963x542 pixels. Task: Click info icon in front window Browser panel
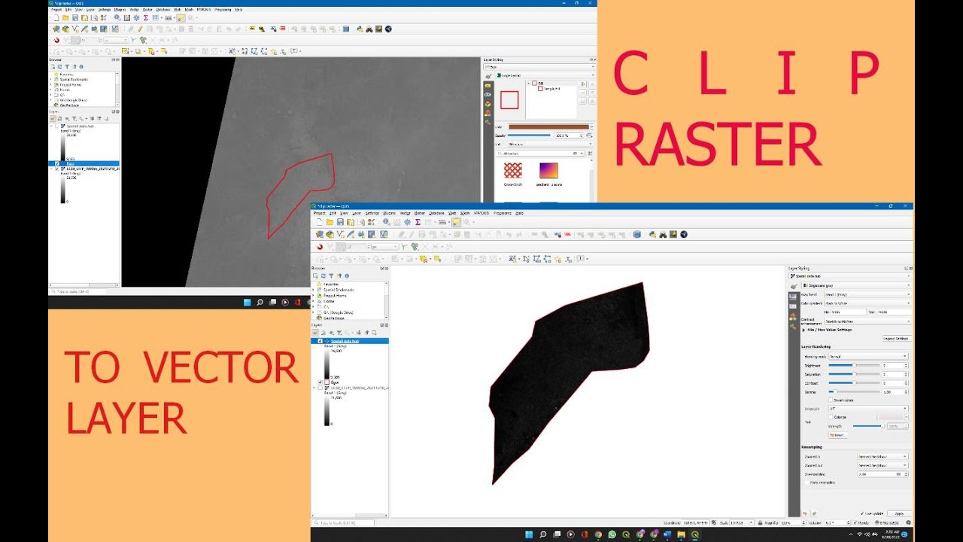(347, 276)
